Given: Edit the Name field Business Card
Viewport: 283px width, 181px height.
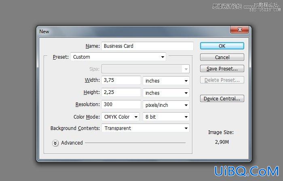Looking at the screenshot, I should [148, 46].
